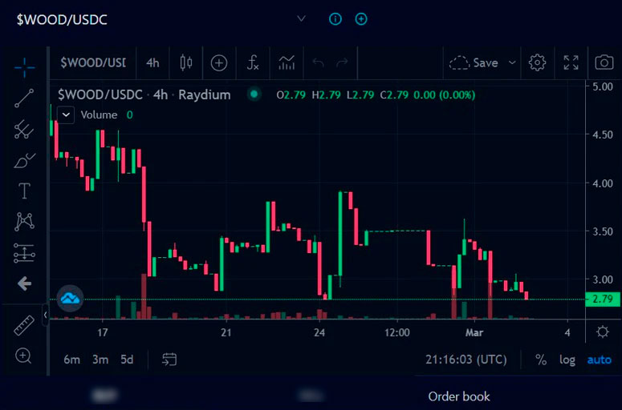
Task: Select the brush drawing tool
Action: point(24,160)
